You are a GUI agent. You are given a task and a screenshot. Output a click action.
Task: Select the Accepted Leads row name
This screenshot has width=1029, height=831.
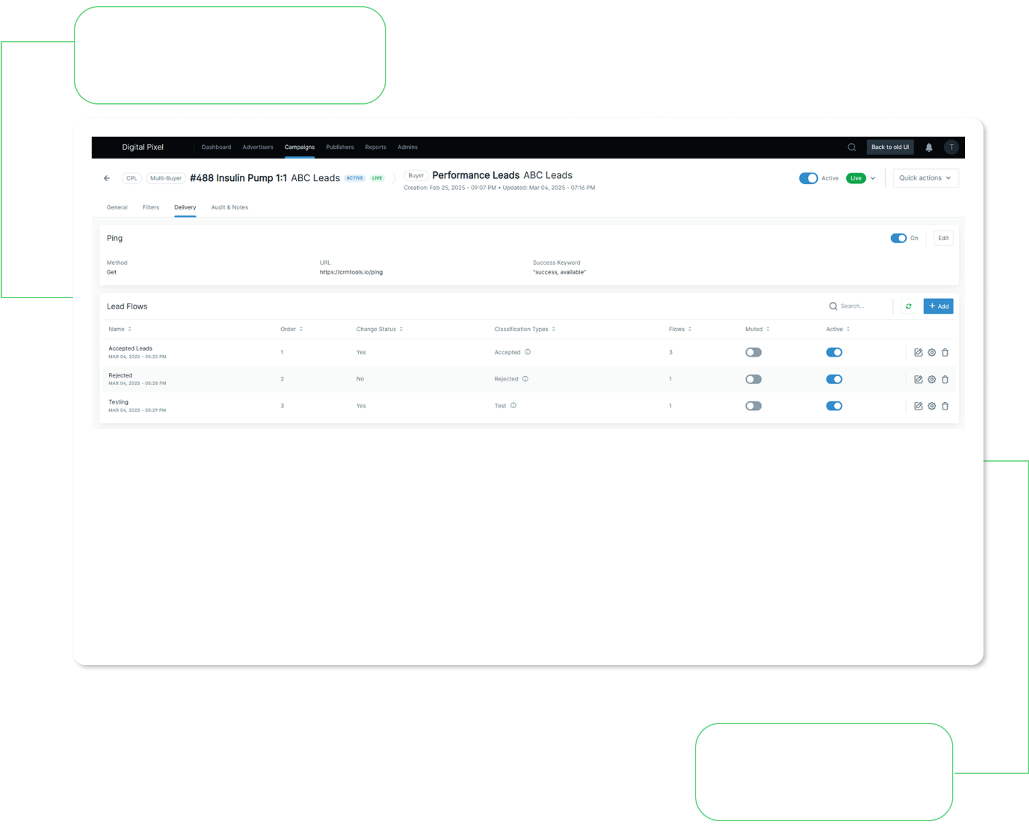point(130,349)
